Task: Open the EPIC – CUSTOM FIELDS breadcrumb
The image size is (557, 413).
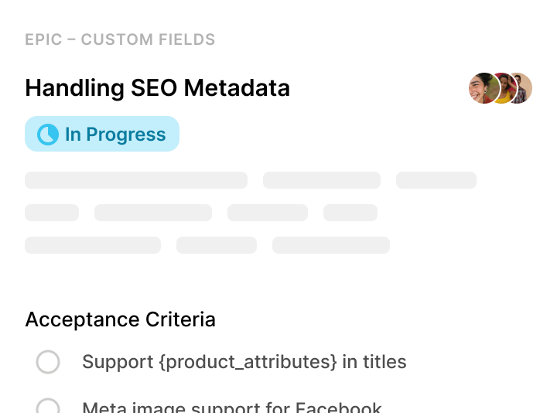Action: pos(120,39)
